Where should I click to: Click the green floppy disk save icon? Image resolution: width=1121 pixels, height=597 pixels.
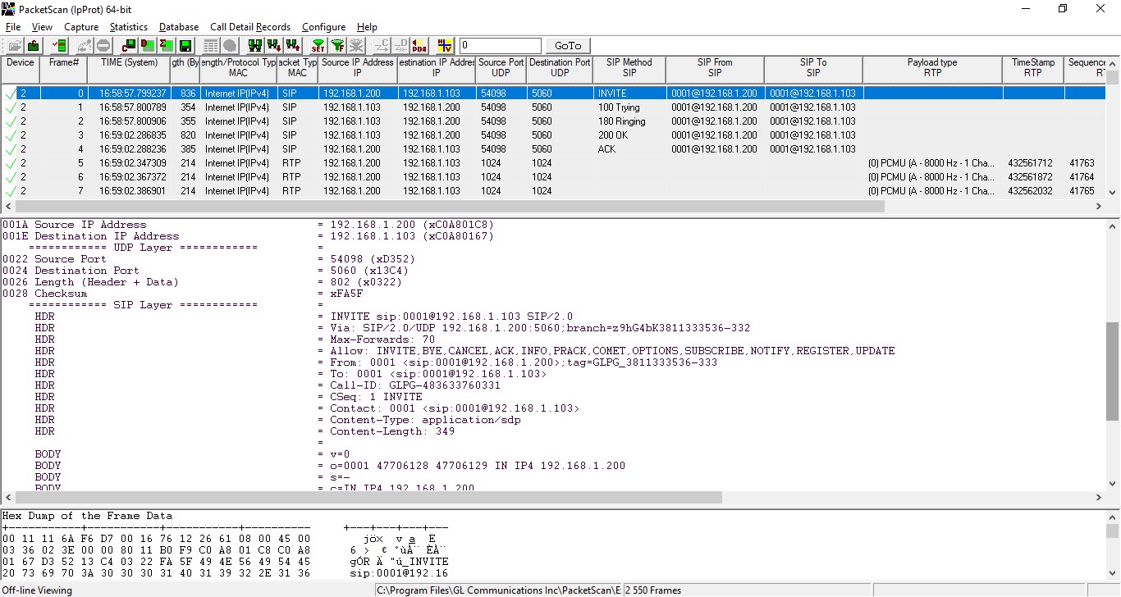[185, 46]
